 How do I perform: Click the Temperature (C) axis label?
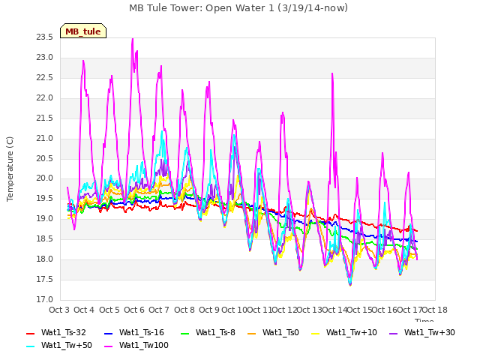pos(10,169)
